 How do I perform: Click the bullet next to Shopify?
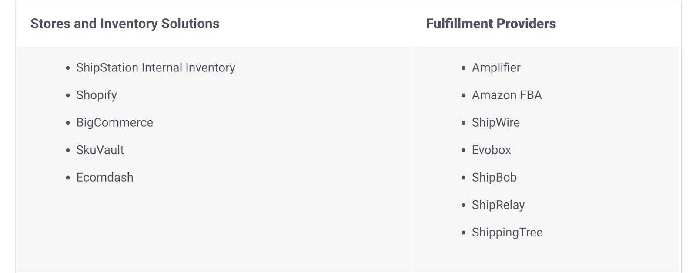pos(68,95)
